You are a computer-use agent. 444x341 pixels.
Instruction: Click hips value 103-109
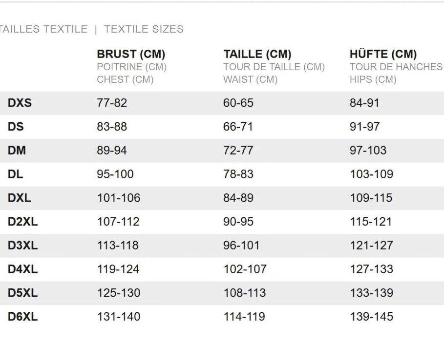pos(372,174)
